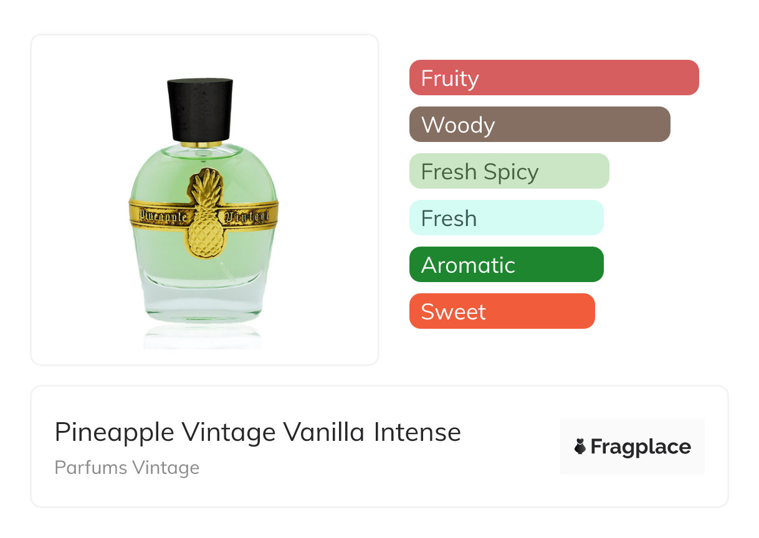Pick the pale mint Fresh accord bar
Screen dimensions: 759x538
pos(507,218)
